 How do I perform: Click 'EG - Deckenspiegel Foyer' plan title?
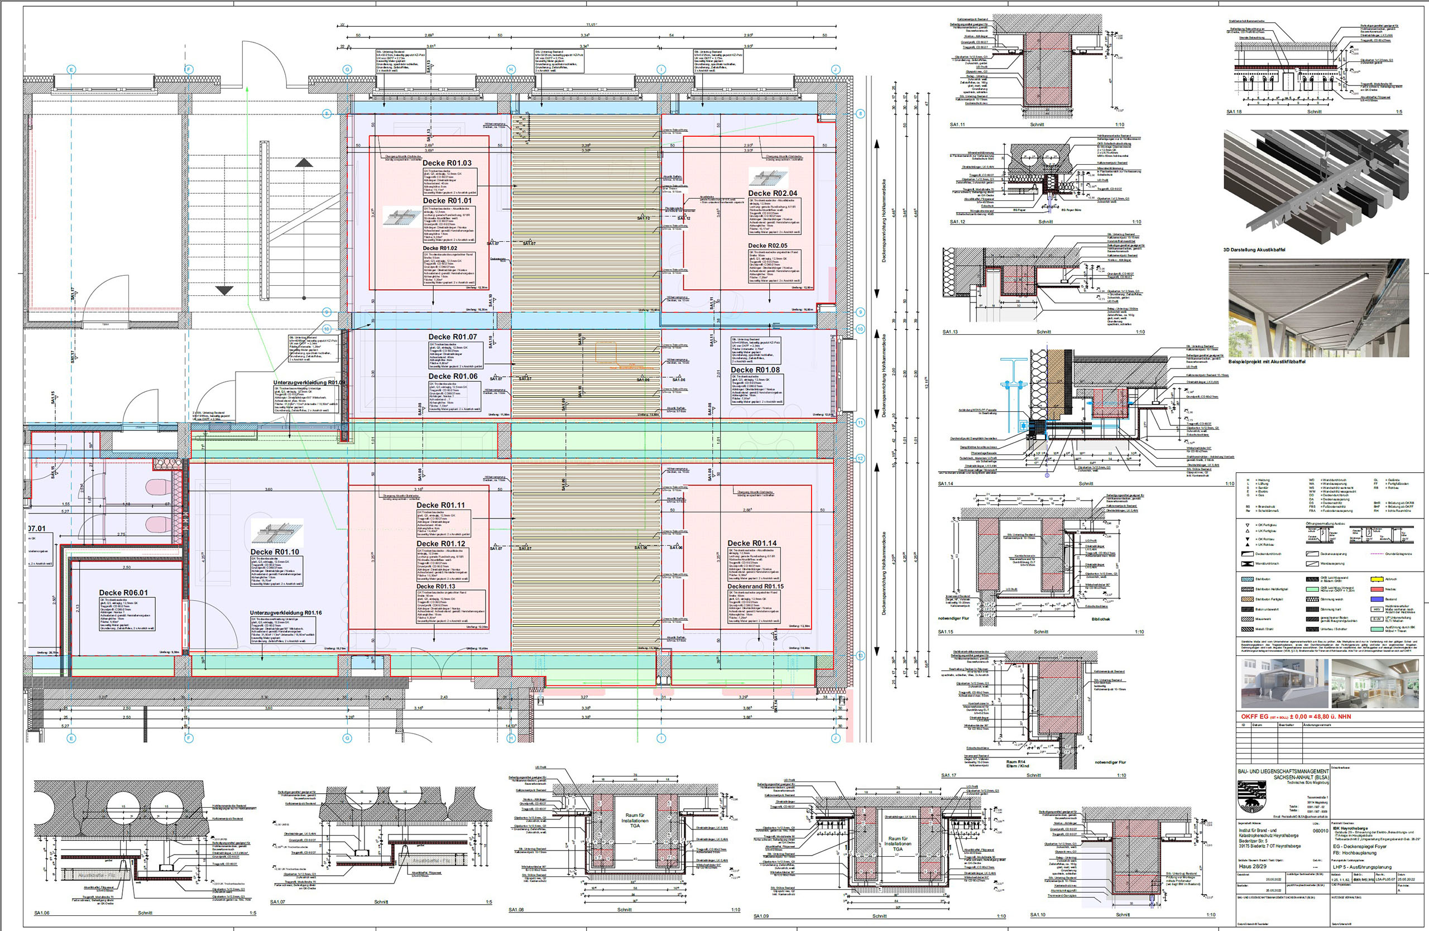[1360, 847]
